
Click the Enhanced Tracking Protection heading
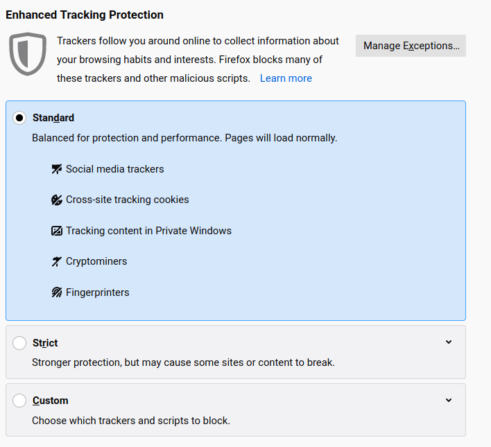point(85,15)
